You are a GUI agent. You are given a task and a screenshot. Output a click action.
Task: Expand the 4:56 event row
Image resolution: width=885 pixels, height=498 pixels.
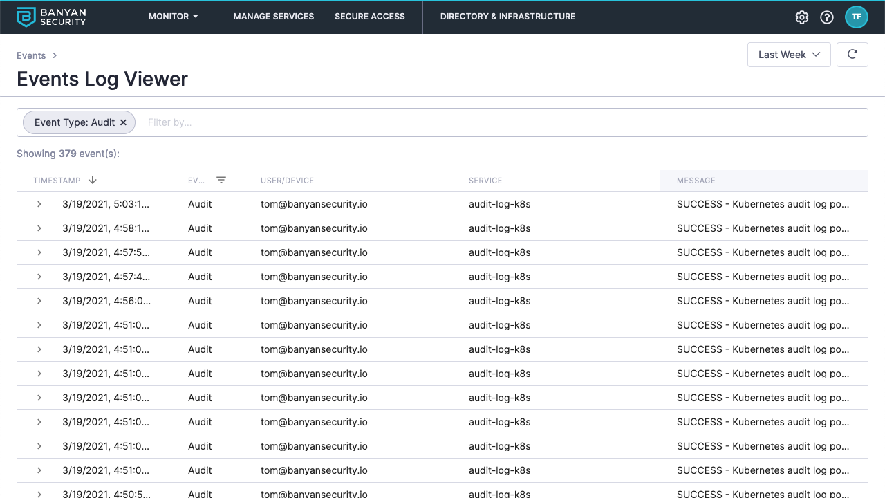click(x=39, y=301)
